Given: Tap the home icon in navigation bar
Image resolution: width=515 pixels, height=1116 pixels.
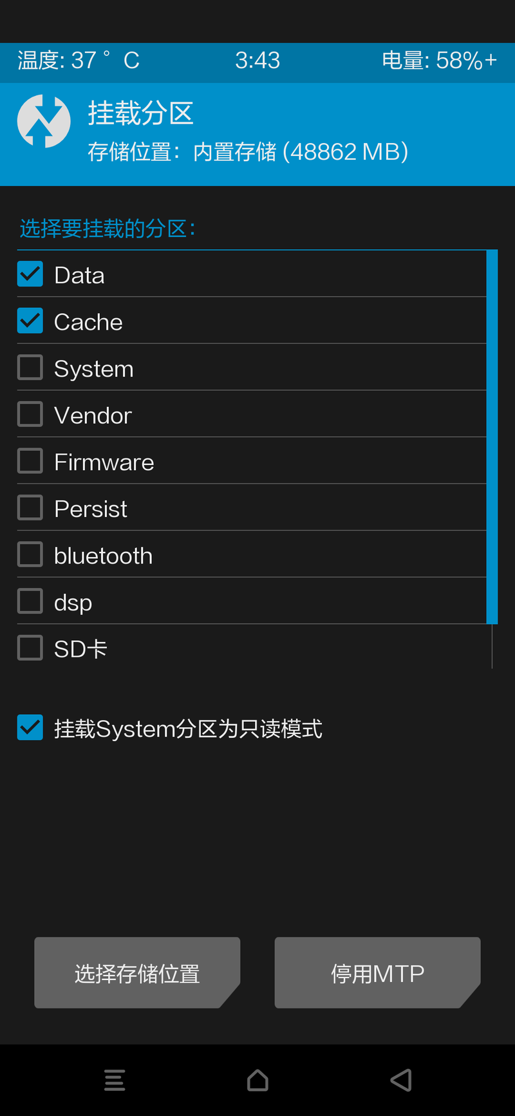Looking at the screenshot, I should click(x=257, y=1080).
